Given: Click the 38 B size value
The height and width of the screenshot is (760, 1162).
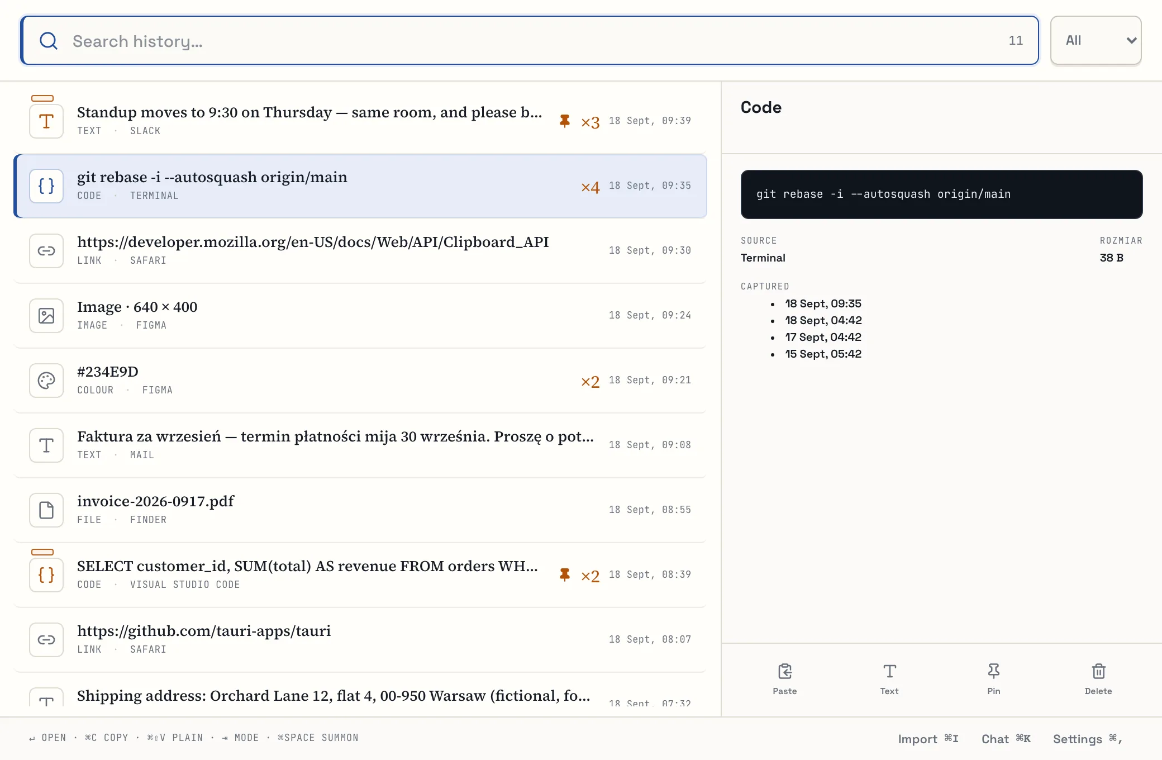Looking at the screenshot, I should pos(1111,258).
